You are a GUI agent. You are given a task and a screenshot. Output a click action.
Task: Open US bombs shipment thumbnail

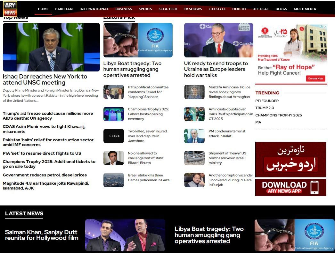click(x=194, y=158)
